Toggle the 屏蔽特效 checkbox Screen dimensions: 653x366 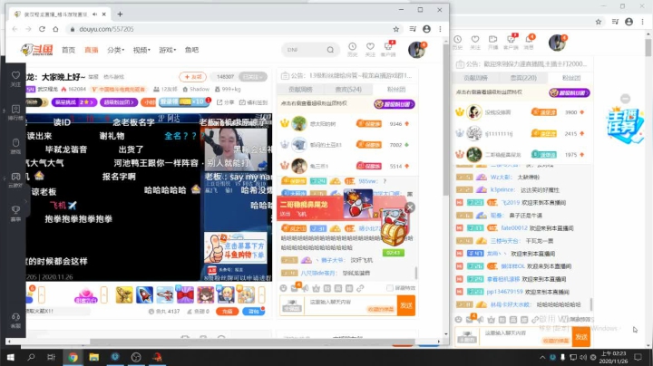[389, 288]
